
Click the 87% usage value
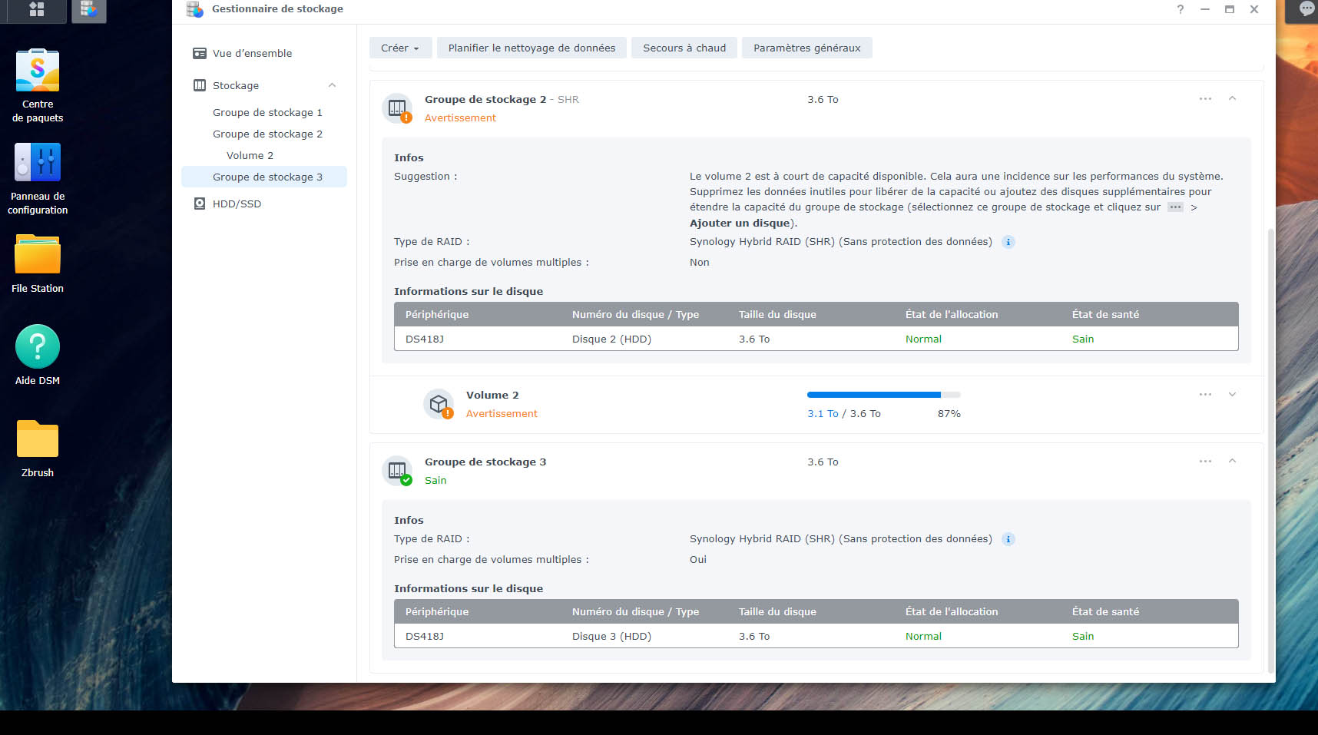tap(949, 413)
